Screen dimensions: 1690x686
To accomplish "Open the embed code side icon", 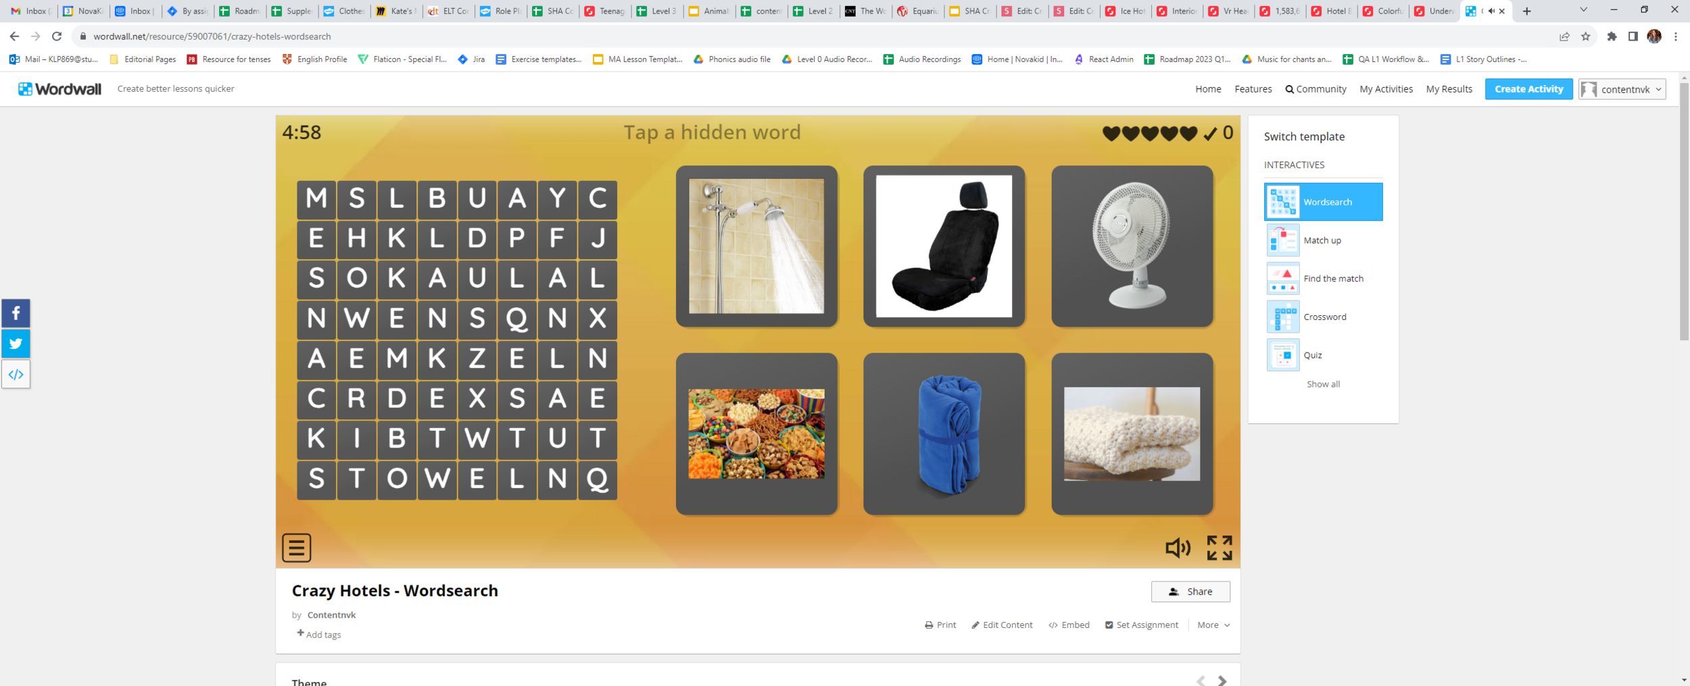I will pos(16,374).
